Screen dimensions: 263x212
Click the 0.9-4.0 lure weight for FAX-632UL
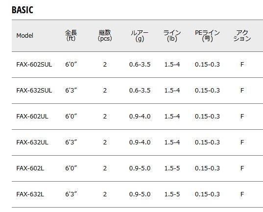pos(140,142)
